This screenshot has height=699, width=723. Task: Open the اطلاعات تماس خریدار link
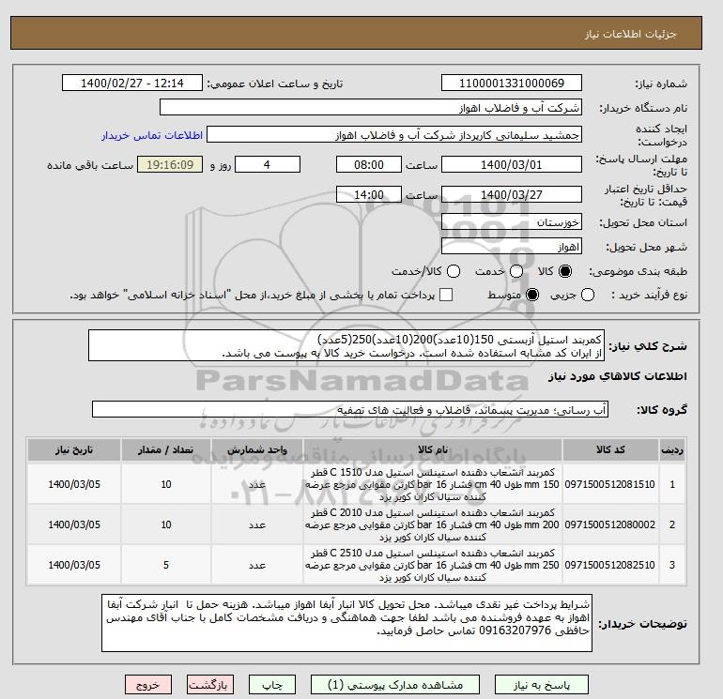[152, 135]
